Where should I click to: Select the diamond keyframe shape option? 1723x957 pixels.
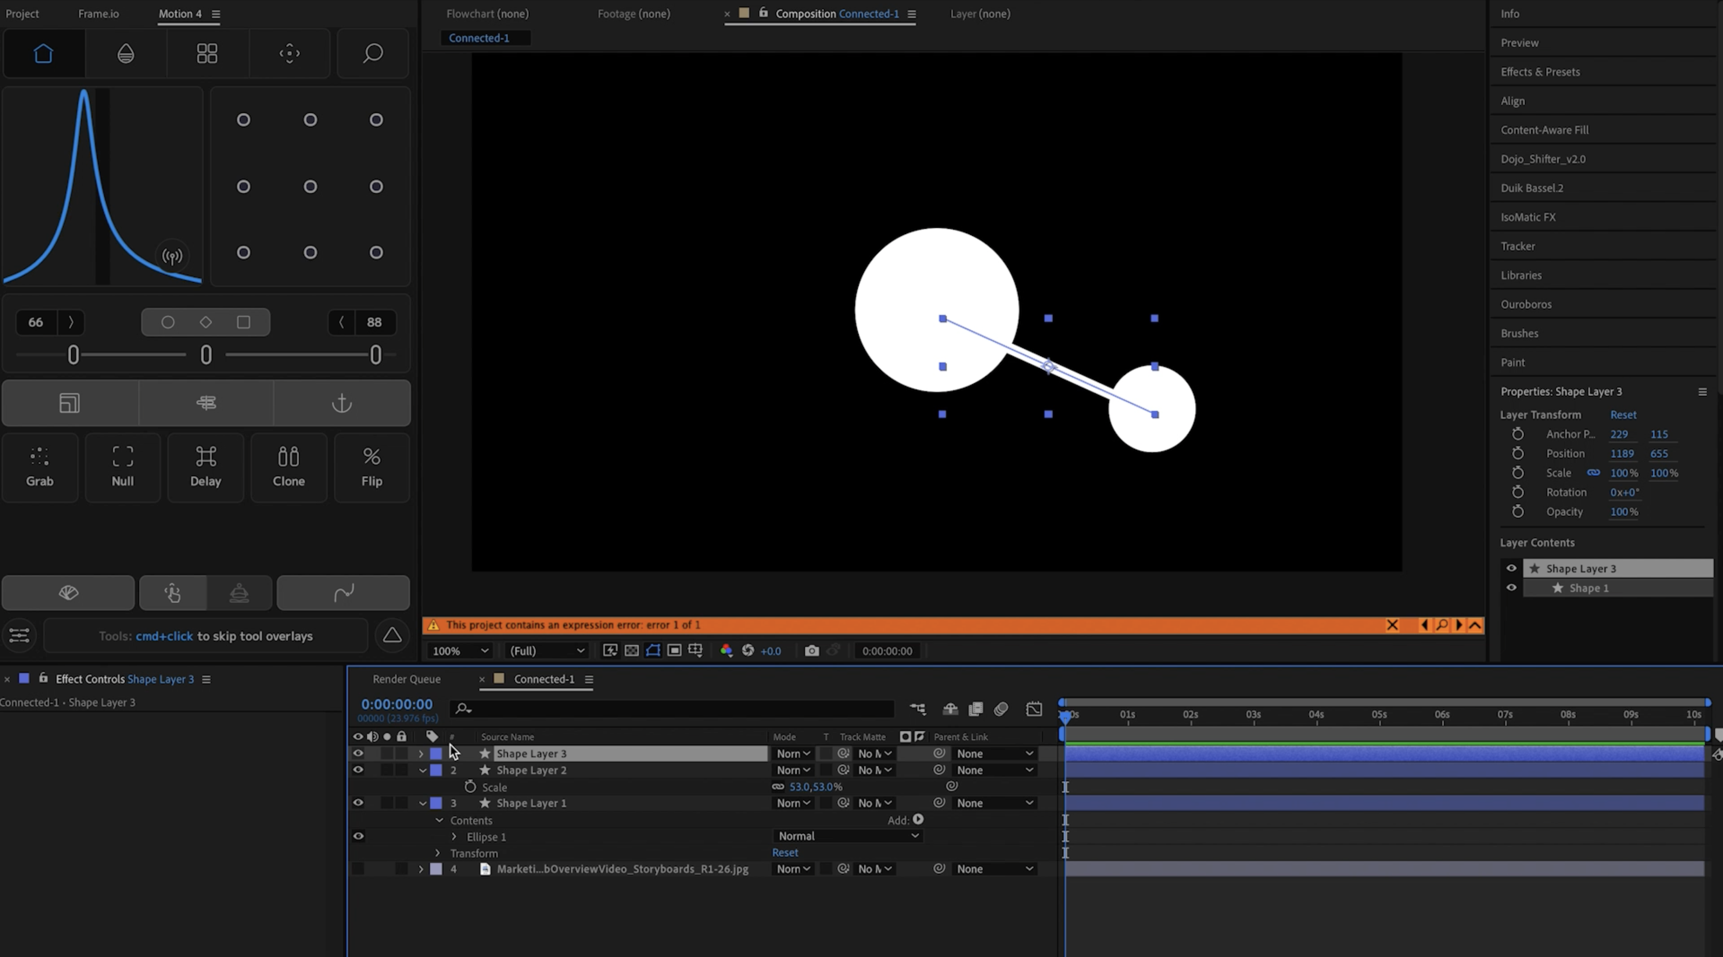(x=206, y=322)
